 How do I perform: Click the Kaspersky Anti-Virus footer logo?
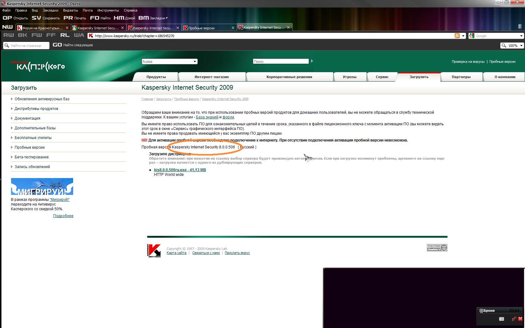point(154,251)
